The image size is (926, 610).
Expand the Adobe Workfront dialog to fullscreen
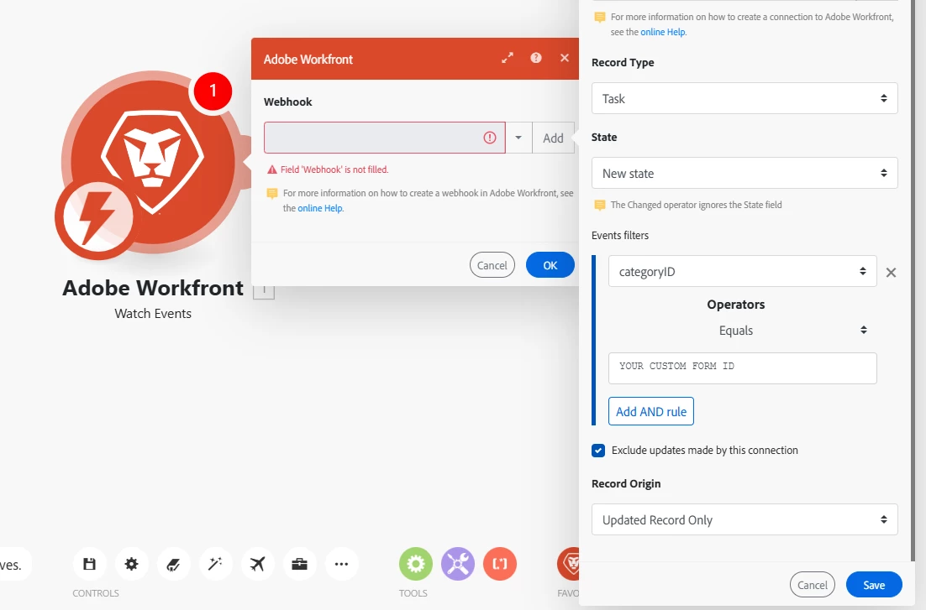click(508, 58)
